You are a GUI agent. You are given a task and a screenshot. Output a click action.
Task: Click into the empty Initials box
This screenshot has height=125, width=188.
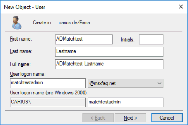(x=151, y=39)
